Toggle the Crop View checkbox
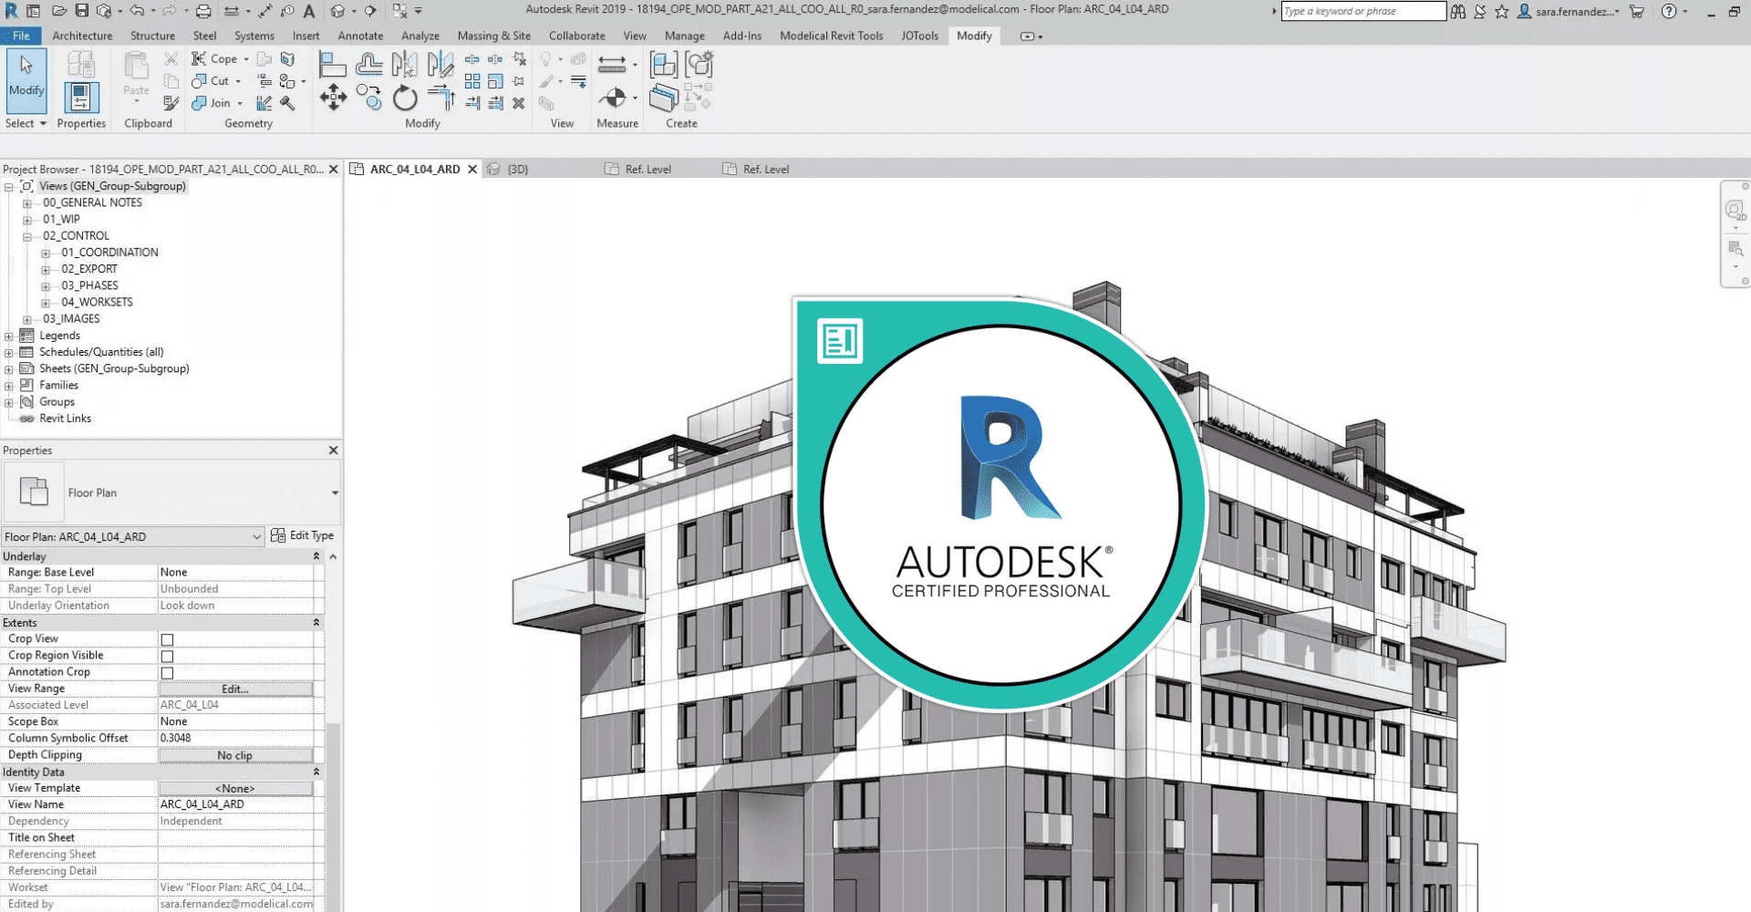 pos(167,639)
